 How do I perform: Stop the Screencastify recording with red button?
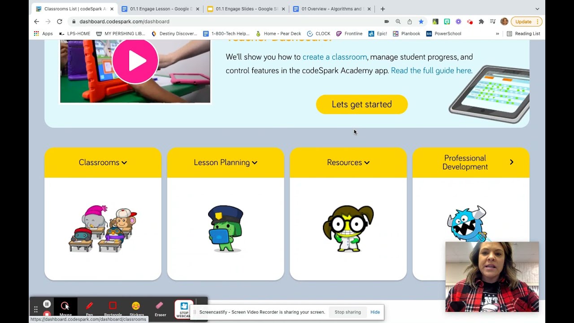click(47, 314)
